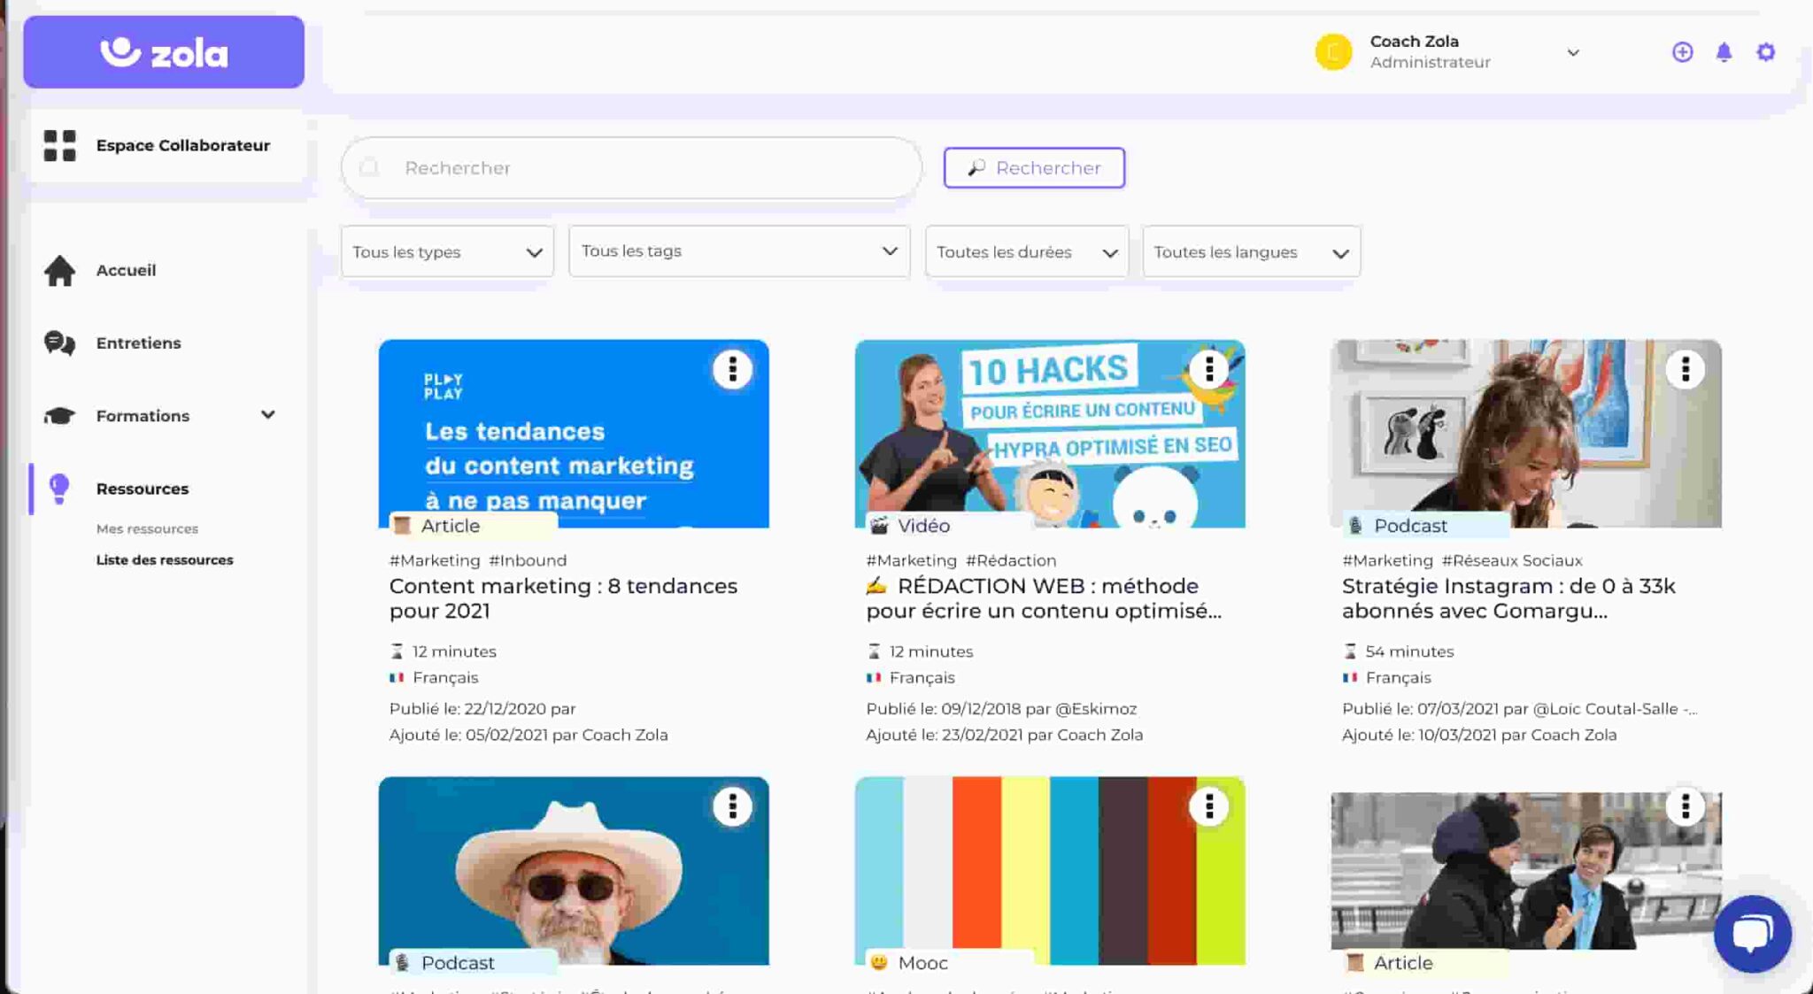This screenshot has height=994, width=1813.
Task: Open the chat support bubble
Action: click(x=1752, y=933)
